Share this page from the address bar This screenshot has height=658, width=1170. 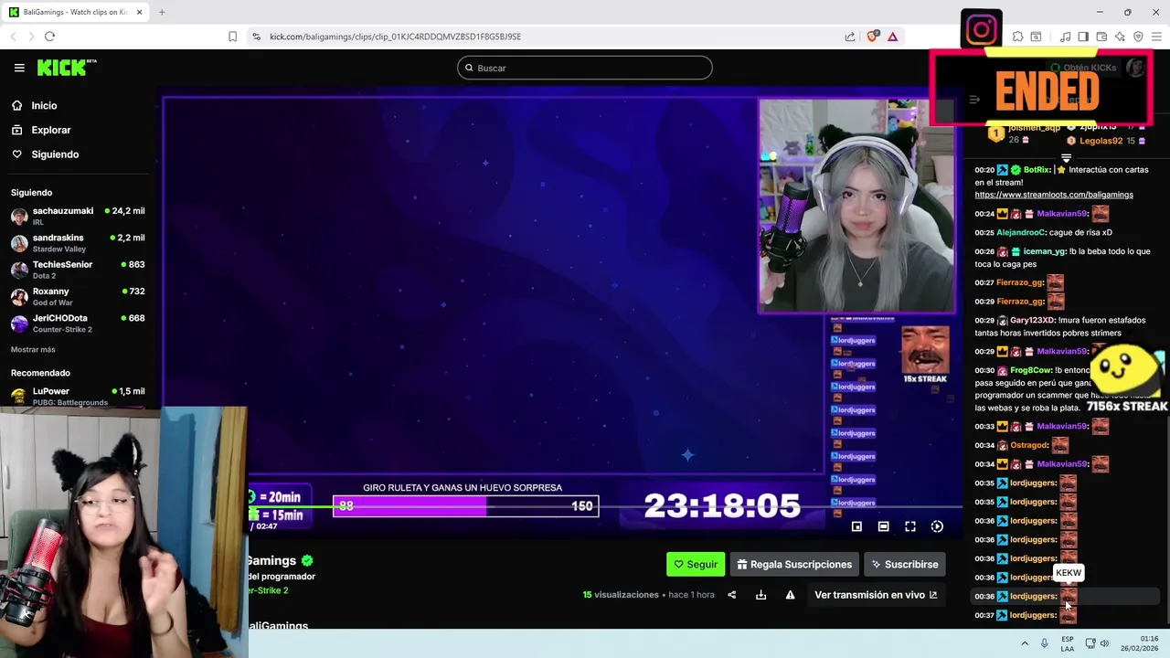coord(850,37)
